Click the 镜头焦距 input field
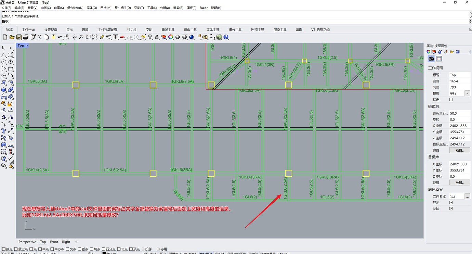Screen dimensions: 472x254 point(460,113)
